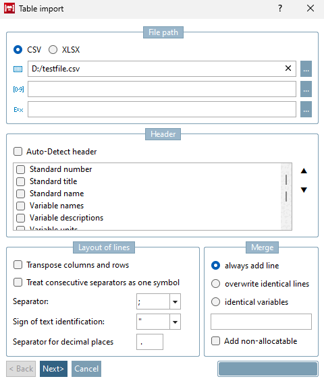Click the Next> button
Screen dimensions: 324x383
(x=53, y=369)
